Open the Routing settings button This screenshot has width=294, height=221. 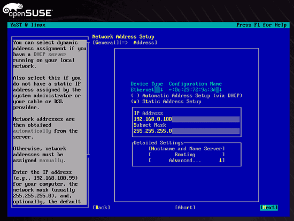click(187, 155)
